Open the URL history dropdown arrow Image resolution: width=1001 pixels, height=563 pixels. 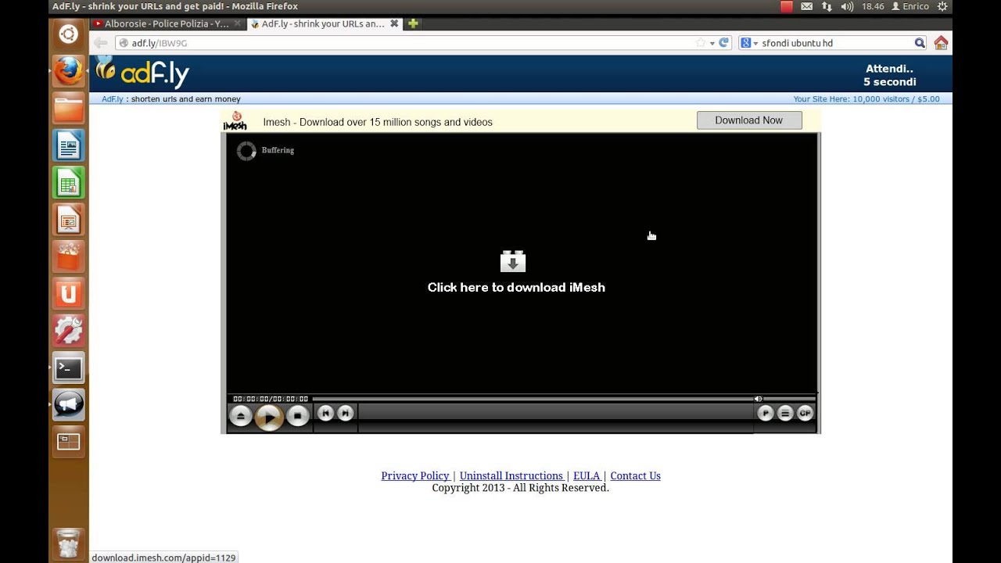pyautogui.click(x=712, y=43)
